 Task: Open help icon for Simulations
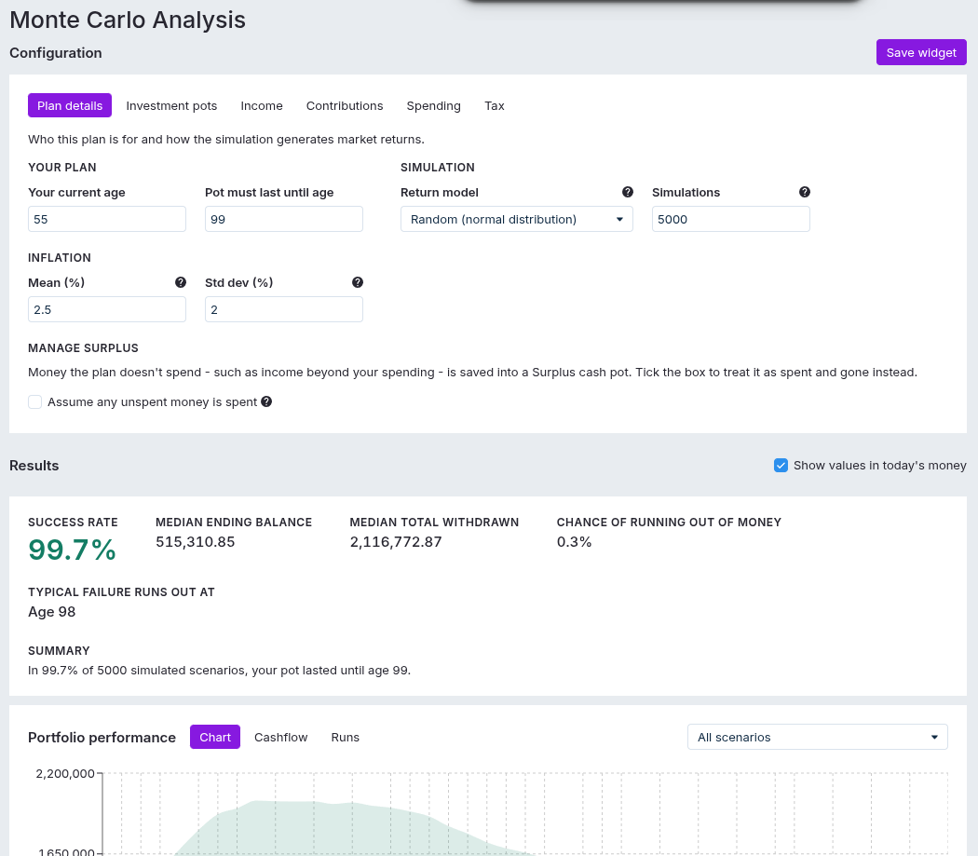pos(805,192)
